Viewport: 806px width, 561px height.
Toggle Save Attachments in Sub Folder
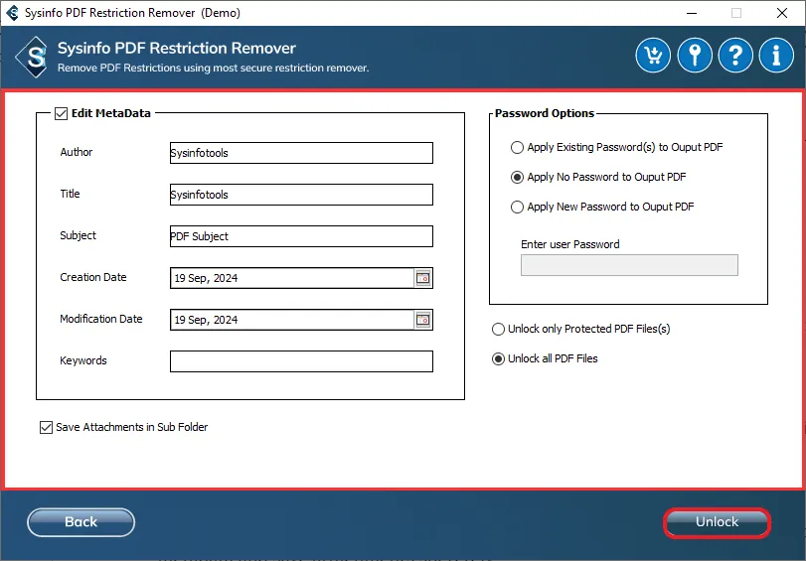click(47, 427)
